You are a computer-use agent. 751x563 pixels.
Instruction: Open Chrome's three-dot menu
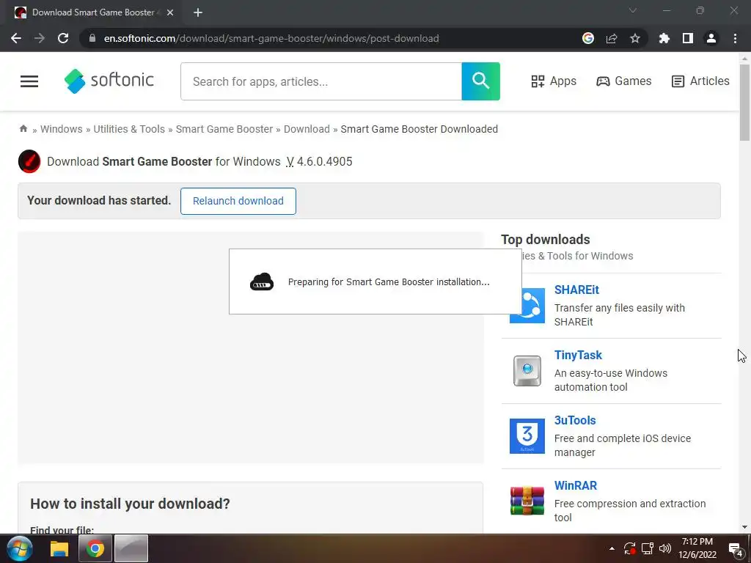735,38
